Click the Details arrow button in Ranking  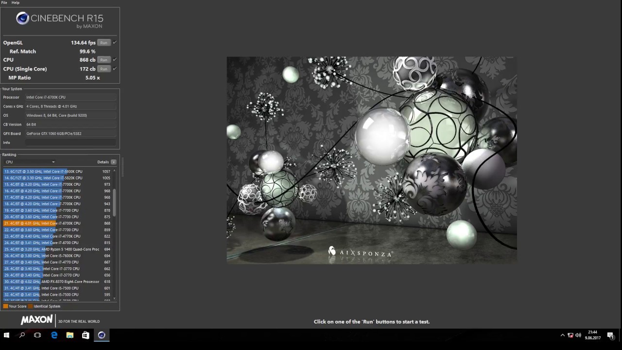(114, 162)
